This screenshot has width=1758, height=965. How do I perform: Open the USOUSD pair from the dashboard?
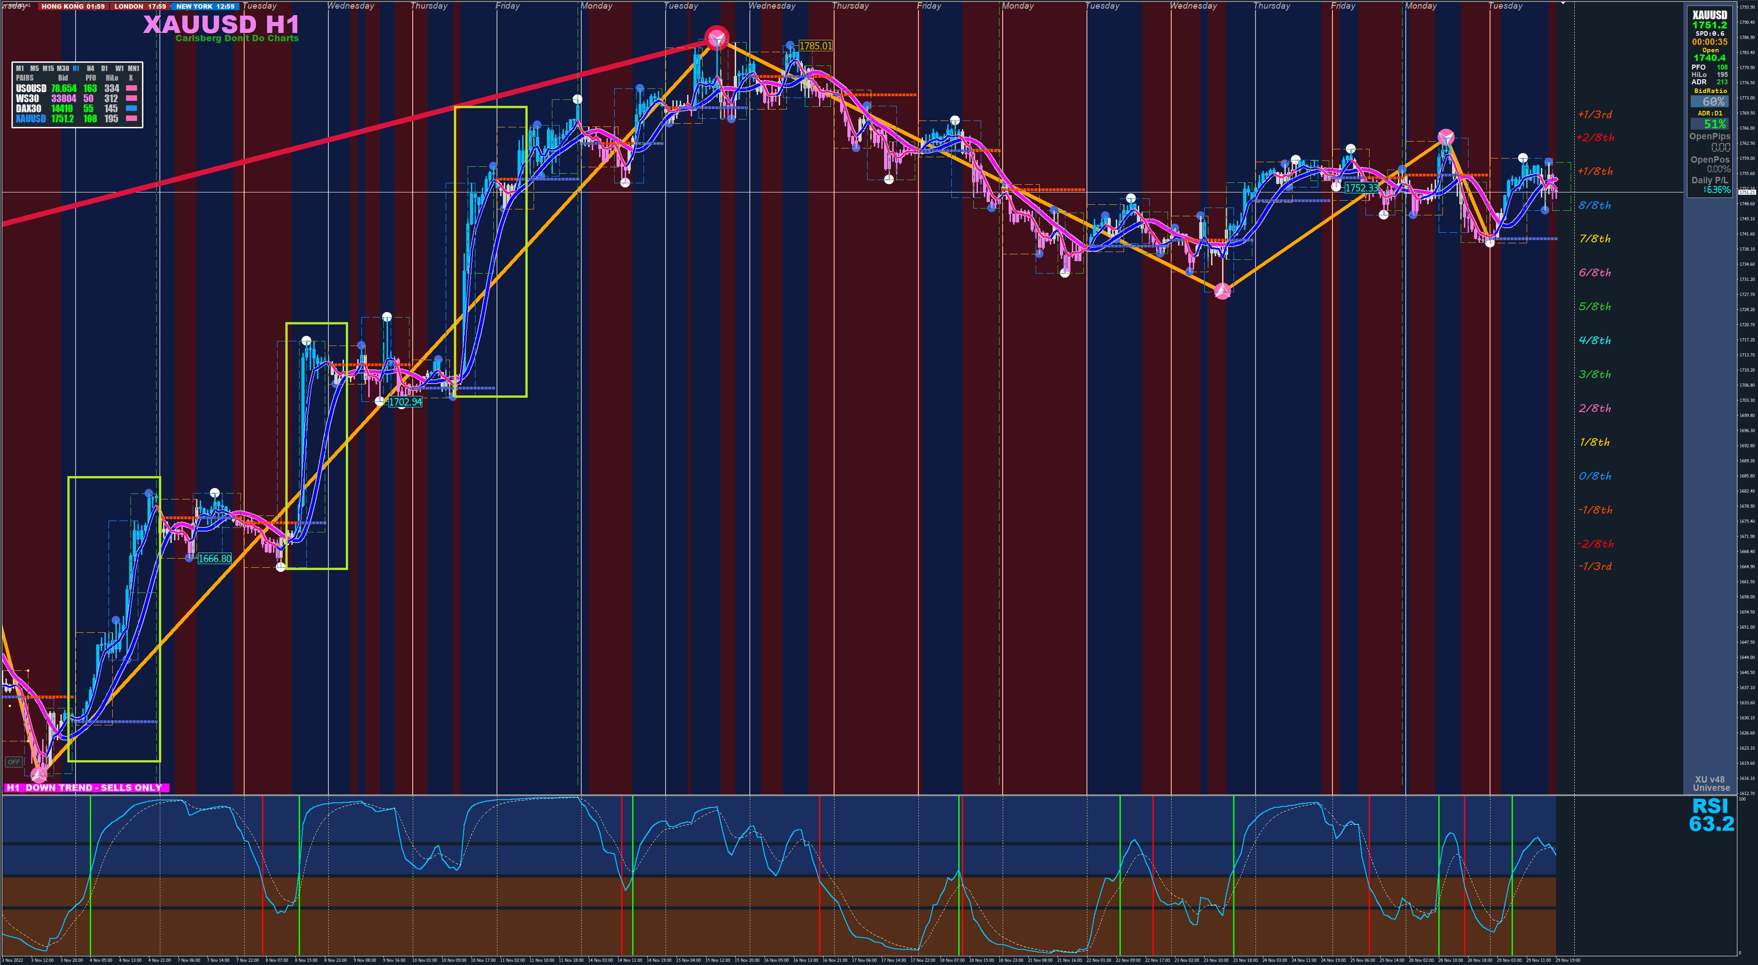[31, 88]
